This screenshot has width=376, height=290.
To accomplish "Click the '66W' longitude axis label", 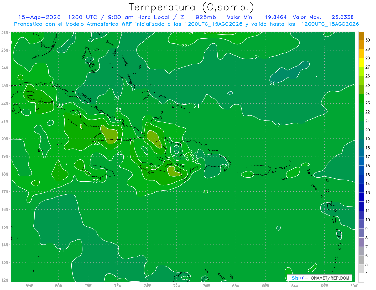I will click(x=265, y=286).
